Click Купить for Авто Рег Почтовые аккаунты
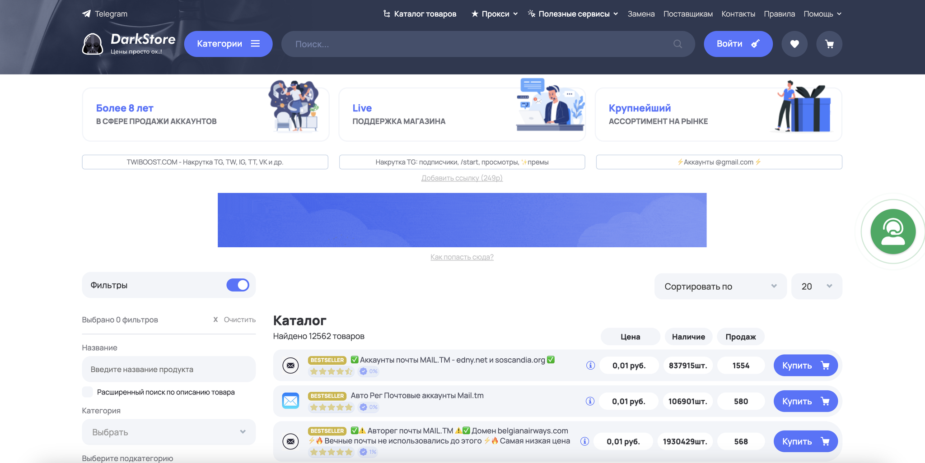 pos(806,401)
